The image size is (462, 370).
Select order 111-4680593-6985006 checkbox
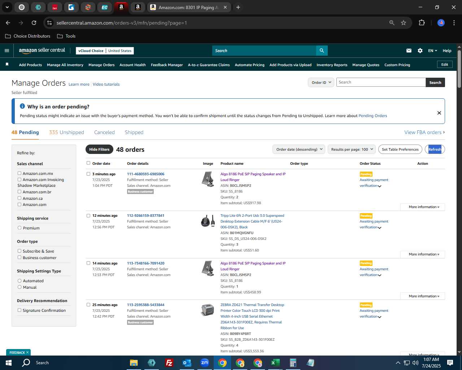(x=88, y=174)
